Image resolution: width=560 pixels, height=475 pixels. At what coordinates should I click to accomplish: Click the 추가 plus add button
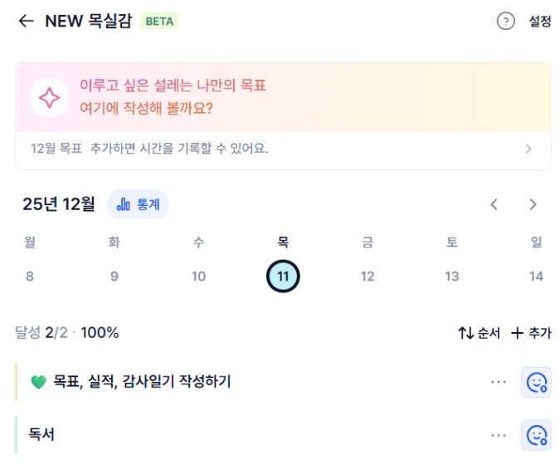[x=531, y=333]
